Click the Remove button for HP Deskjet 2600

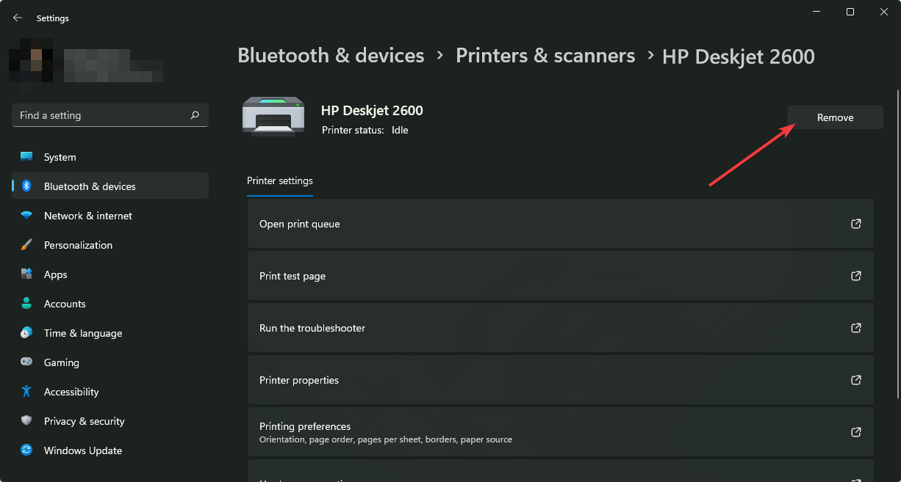pos(835,117)
